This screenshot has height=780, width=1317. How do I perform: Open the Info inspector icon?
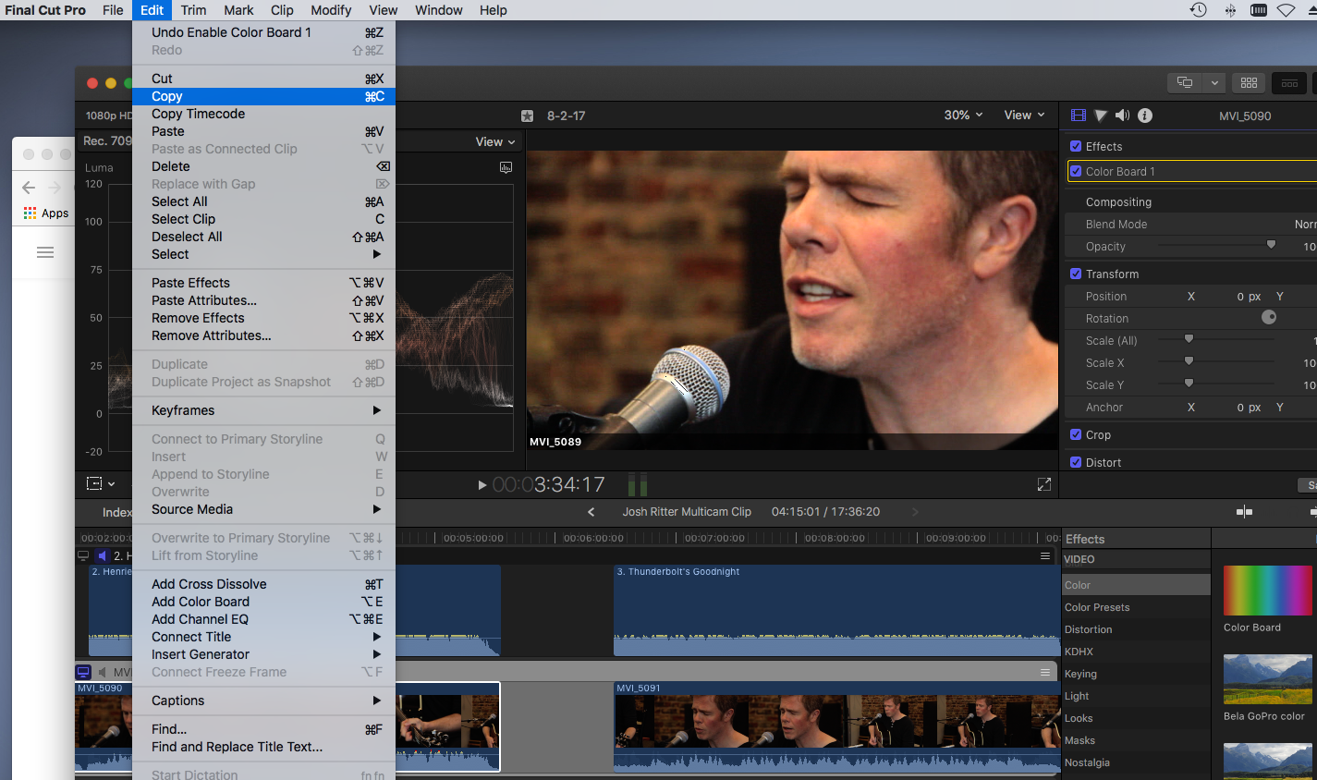pos(1145,116)
